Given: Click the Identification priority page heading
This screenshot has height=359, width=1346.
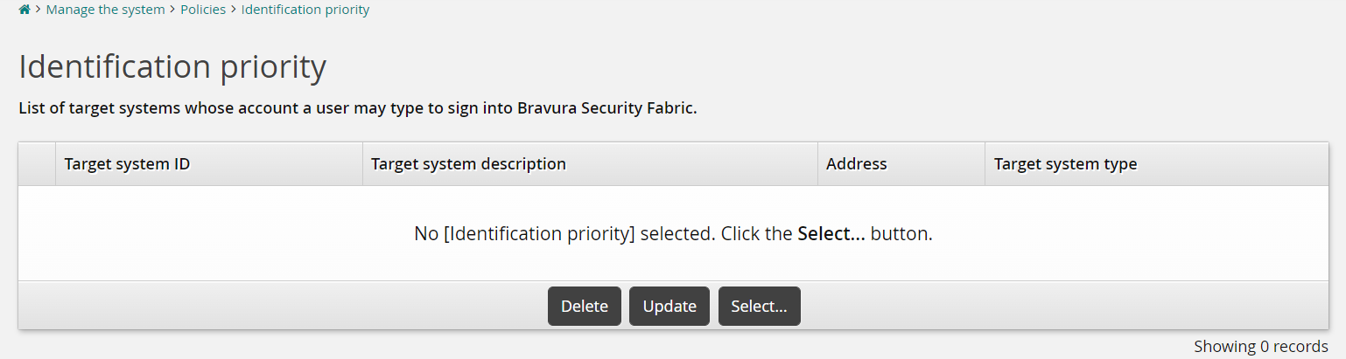Looking at the screenshot, I should click(x=172, y=67).
